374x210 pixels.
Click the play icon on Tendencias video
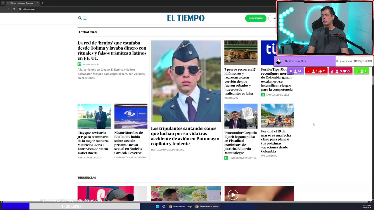233,195
